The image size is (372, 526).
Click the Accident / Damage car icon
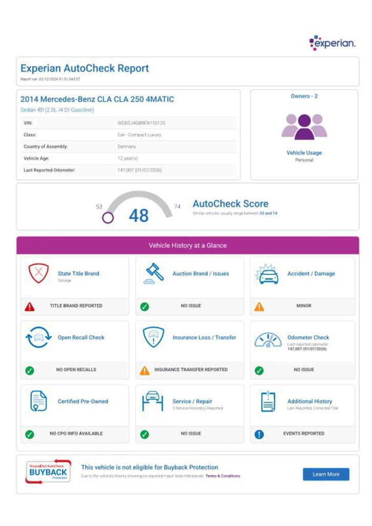(x=267, y=275)
